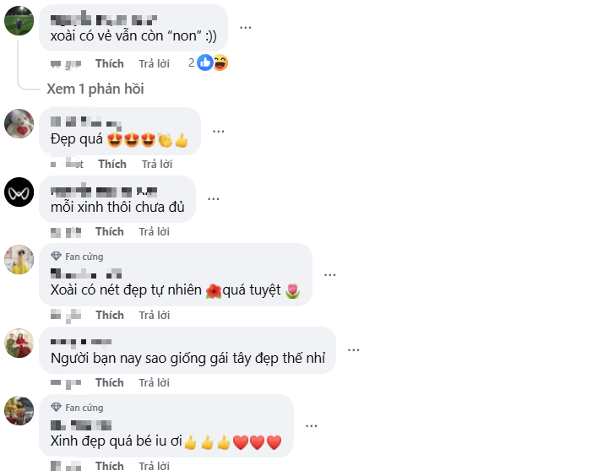
Task: Open avatar of "Đẹp quá" commenter
Action: [19, 124]
